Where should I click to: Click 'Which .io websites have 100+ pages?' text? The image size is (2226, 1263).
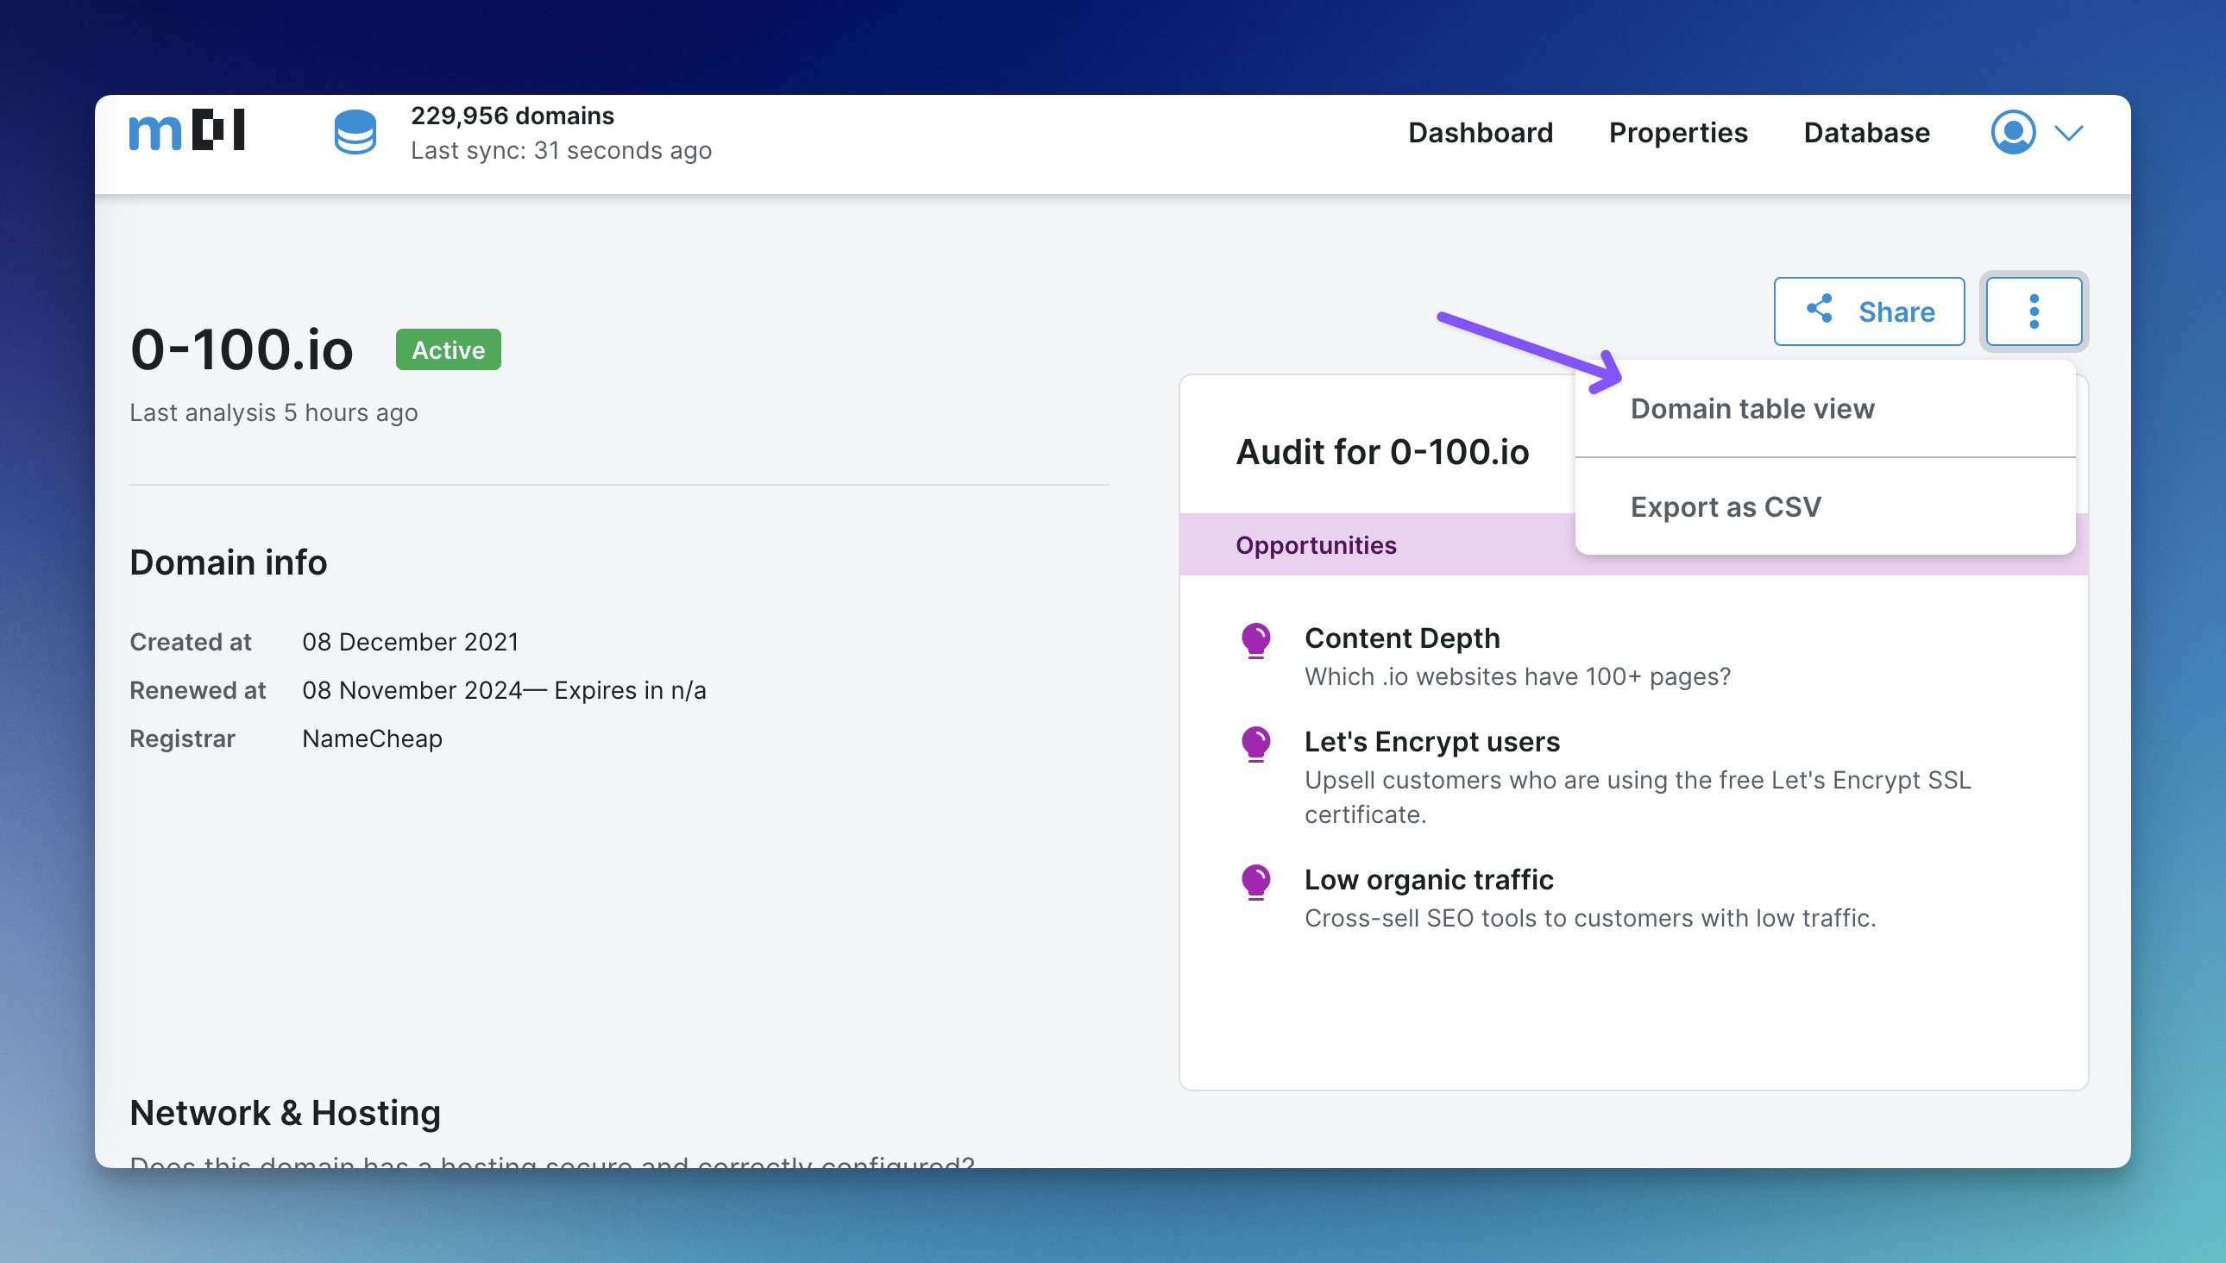coord(1517,676)
